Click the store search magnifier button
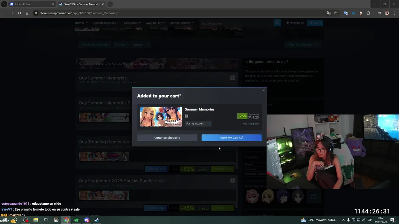This screenshot has height=224, width=399. pos(277,23)
